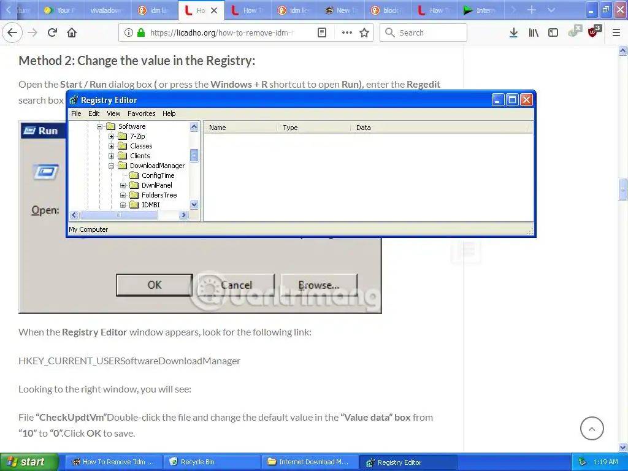
Task: Open browser hamburger menu
Action: click(x=616, y=33)
